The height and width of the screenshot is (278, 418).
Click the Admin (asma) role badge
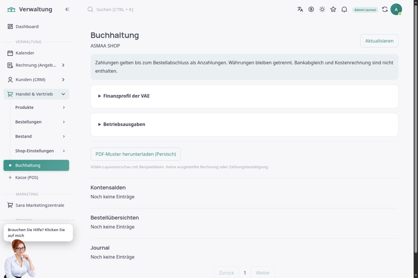365,10
